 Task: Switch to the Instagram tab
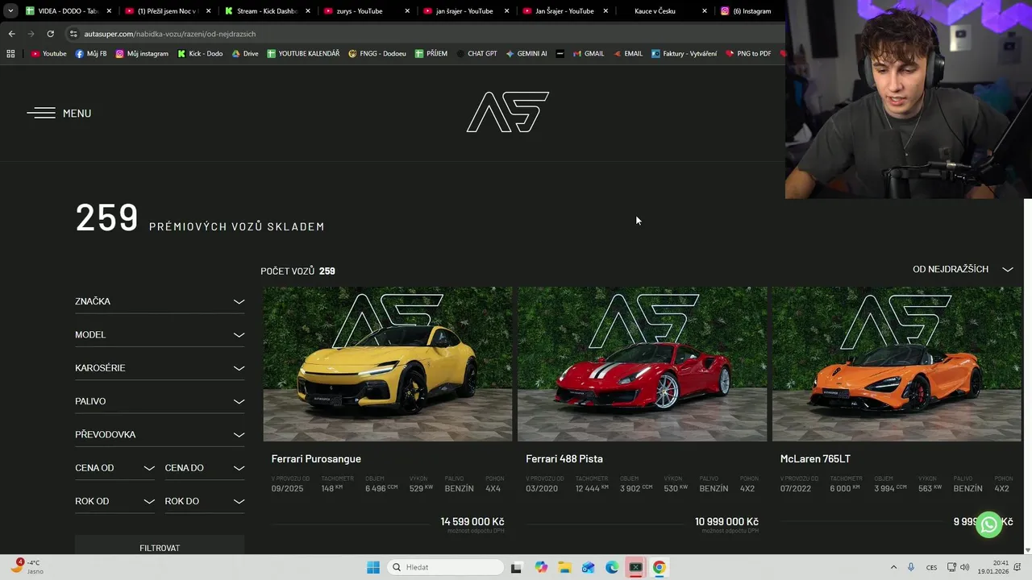750,11
